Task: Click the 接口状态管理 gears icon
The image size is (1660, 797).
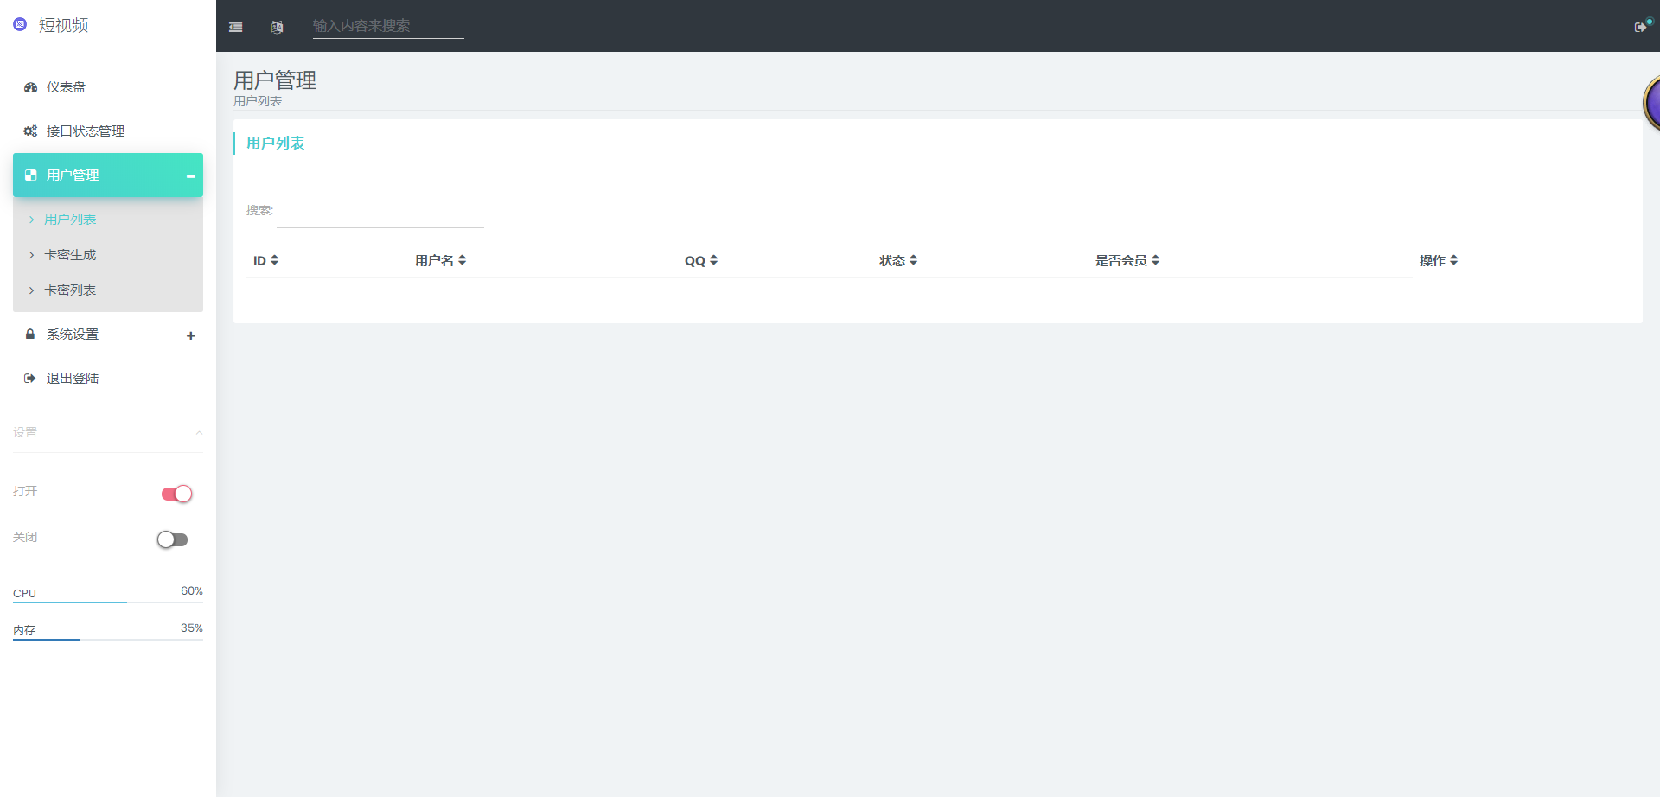Action: click(30, 131)
